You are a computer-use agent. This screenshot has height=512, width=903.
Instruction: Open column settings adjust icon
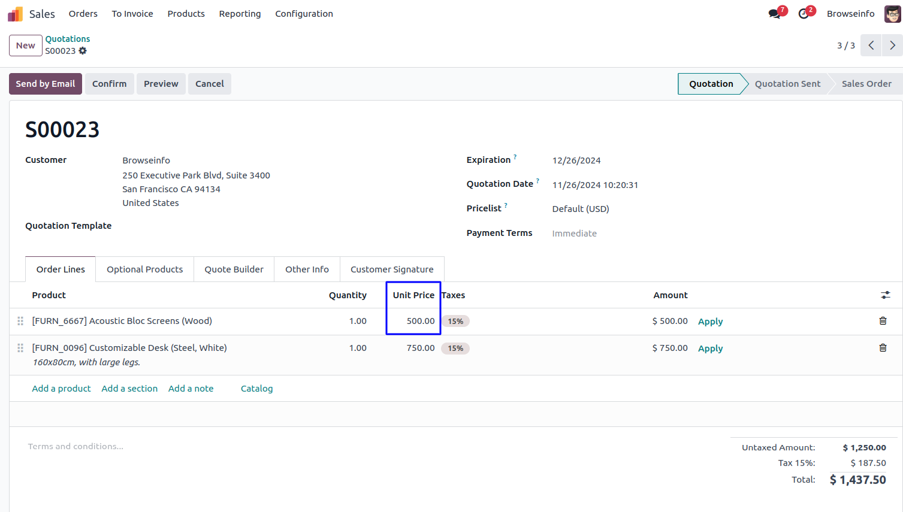pos(885,295)
